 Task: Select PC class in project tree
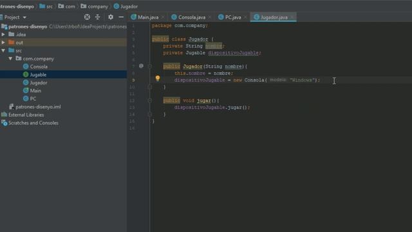pyautogui.click(x=33, y=99)
